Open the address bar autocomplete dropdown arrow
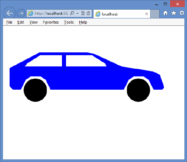The width and height of the screenshot is (187, 162). [x=77, y=13]
